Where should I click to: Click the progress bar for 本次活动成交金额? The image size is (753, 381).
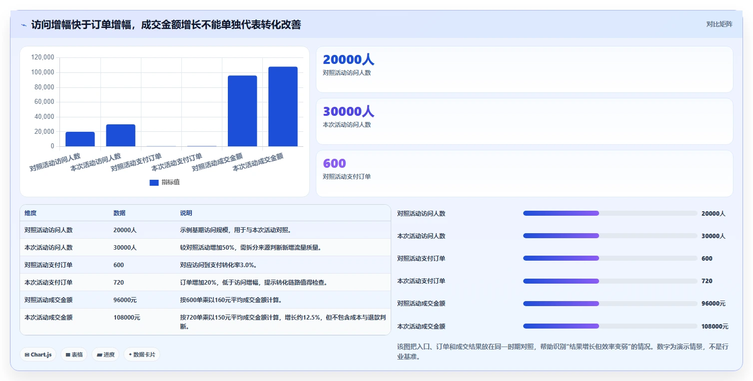coord(610,326)
